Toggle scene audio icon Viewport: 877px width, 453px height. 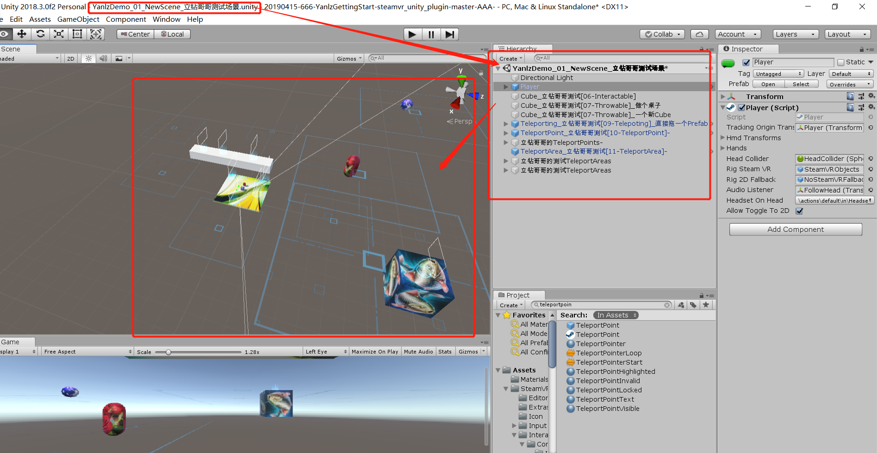coord(103,58)
